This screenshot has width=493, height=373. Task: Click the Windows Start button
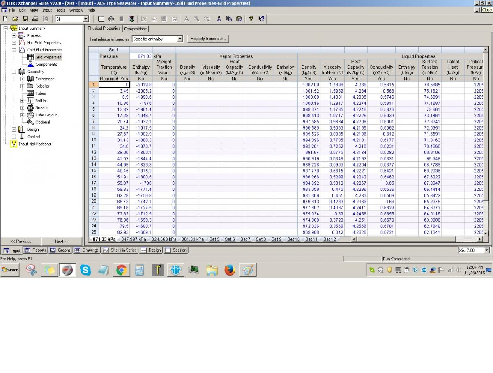pos(10,270)
